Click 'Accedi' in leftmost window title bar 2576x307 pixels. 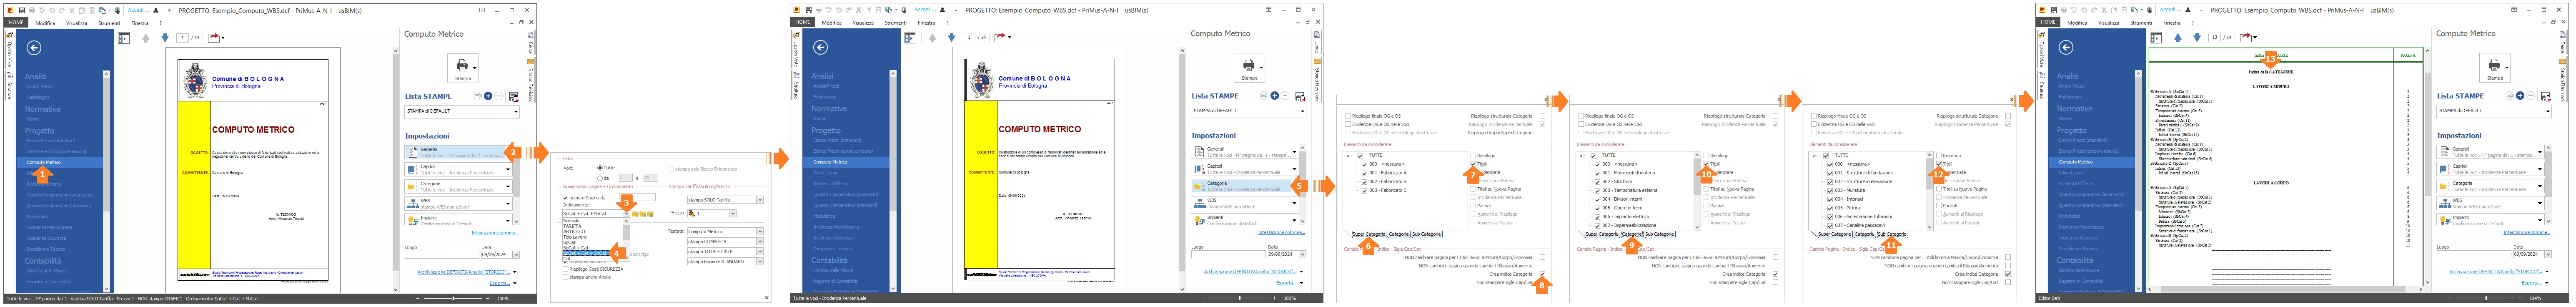(x=138, y=10)
